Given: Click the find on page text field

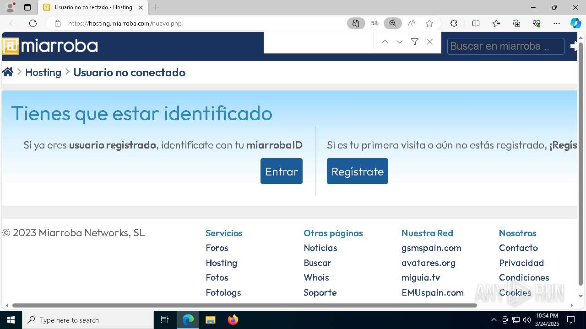Looking at the screenshot, I should (319, 42).
